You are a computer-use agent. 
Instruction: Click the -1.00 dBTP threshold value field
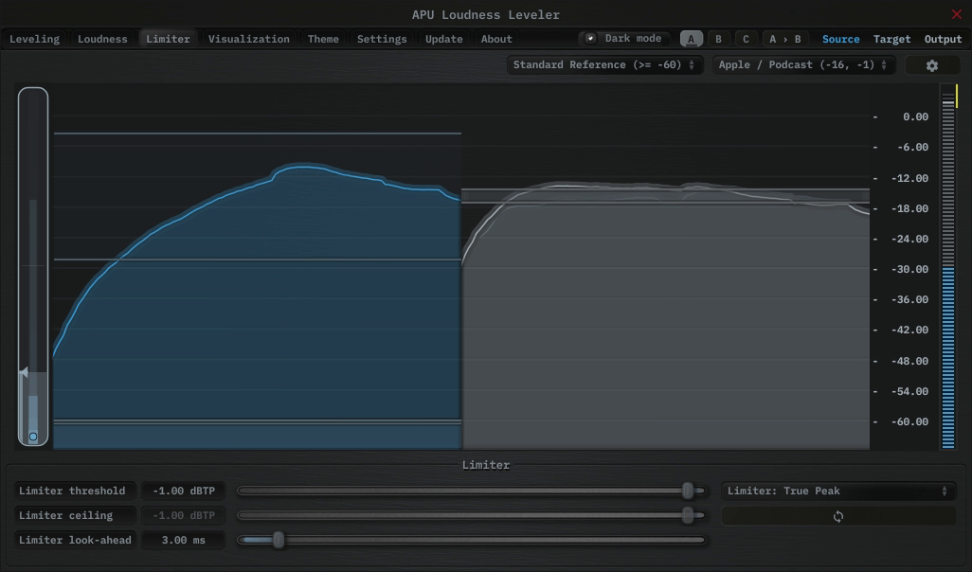pos(183,491)
